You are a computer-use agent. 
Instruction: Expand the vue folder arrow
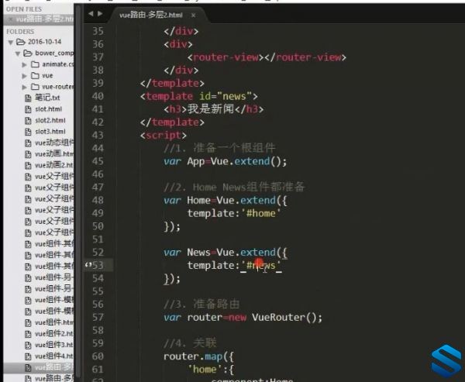[x=24, y=76]
